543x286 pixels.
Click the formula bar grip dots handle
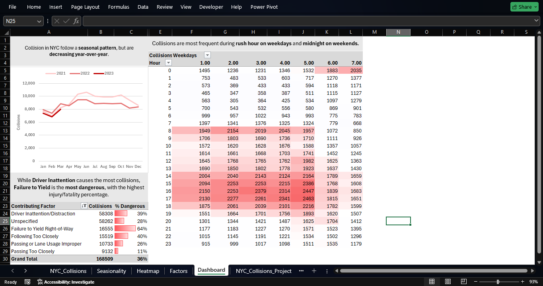point(48,21)
